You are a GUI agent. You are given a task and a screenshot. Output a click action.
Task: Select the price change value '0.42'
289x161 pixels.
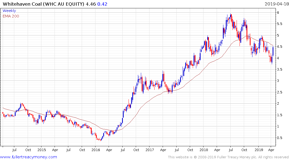[x=102, y=4]
